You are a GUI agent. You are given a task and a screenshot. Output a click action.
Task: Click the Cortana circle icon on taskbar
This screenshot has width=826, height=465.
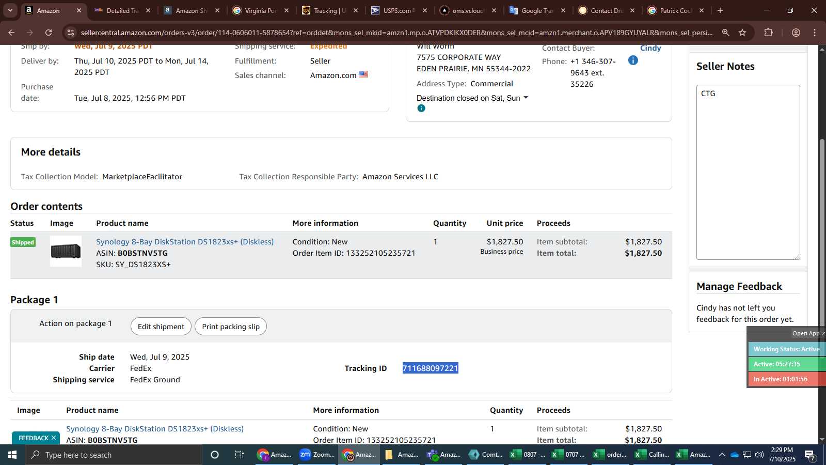click(215, 455)
